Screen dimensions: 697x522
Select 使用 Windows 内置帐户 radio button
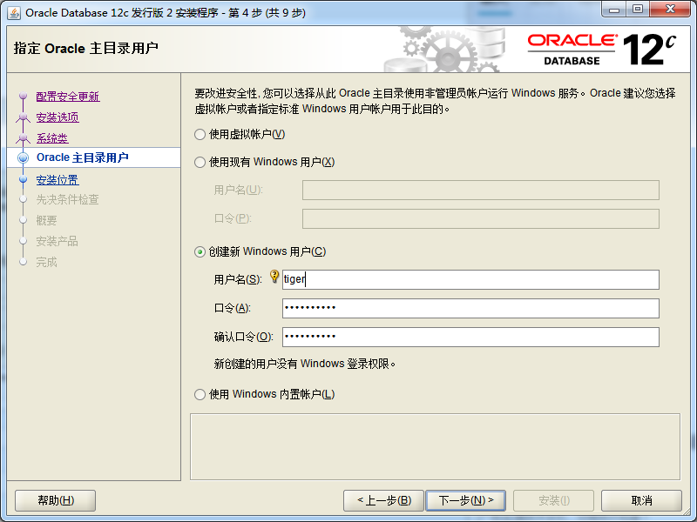tap(200, 395)
